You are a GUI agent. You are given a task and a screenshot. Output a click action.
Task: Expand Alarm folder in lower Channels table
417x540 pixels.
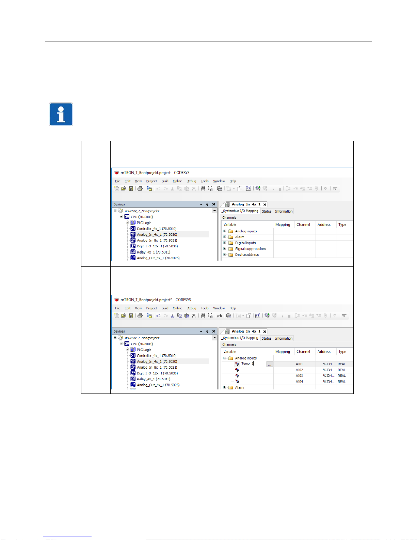click(x=225, y=387)
